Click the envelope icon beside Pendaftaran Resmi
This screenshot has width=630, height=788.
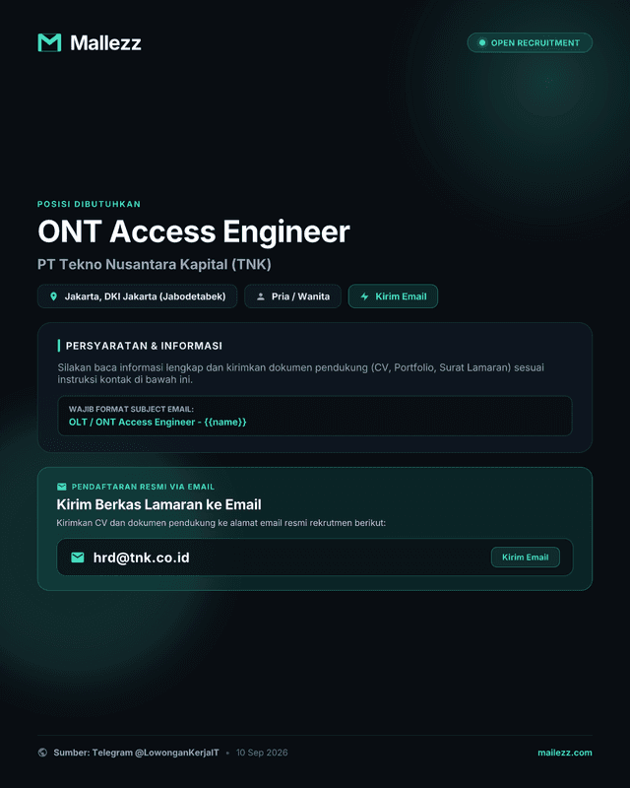pos(62,487)
